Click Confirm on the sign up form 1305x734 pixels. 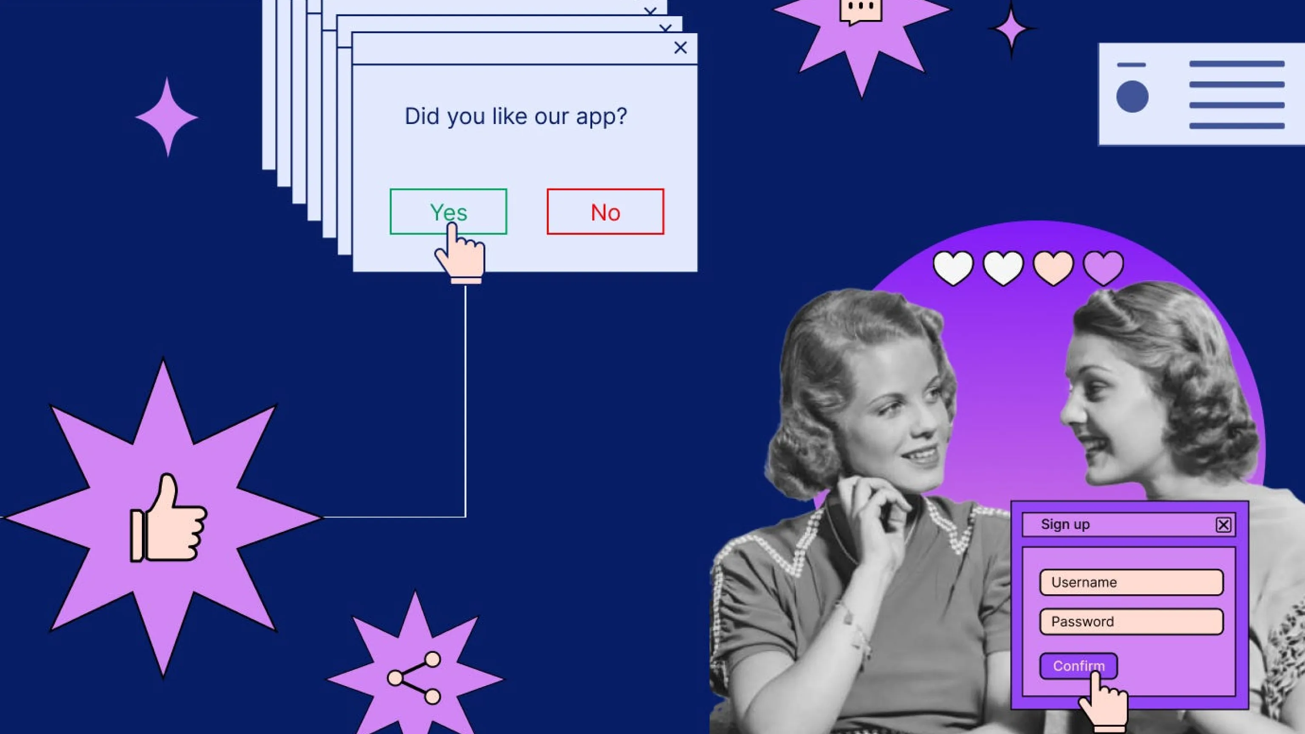click(x=1078, y=666)
